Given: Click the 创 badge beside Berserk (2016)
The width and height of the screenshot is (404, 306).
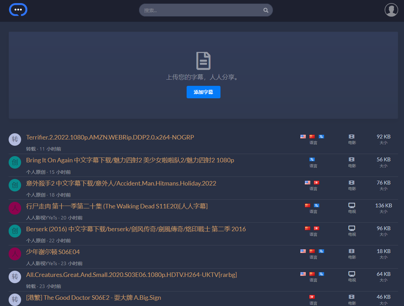Looking at the screenshot, I should [15, 231].
